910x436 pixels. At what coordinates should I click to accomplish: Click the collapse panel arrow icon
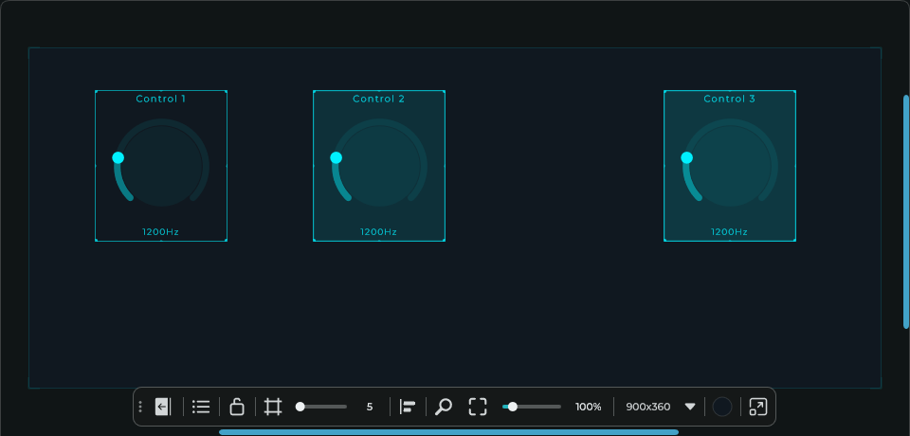[163, 407]
